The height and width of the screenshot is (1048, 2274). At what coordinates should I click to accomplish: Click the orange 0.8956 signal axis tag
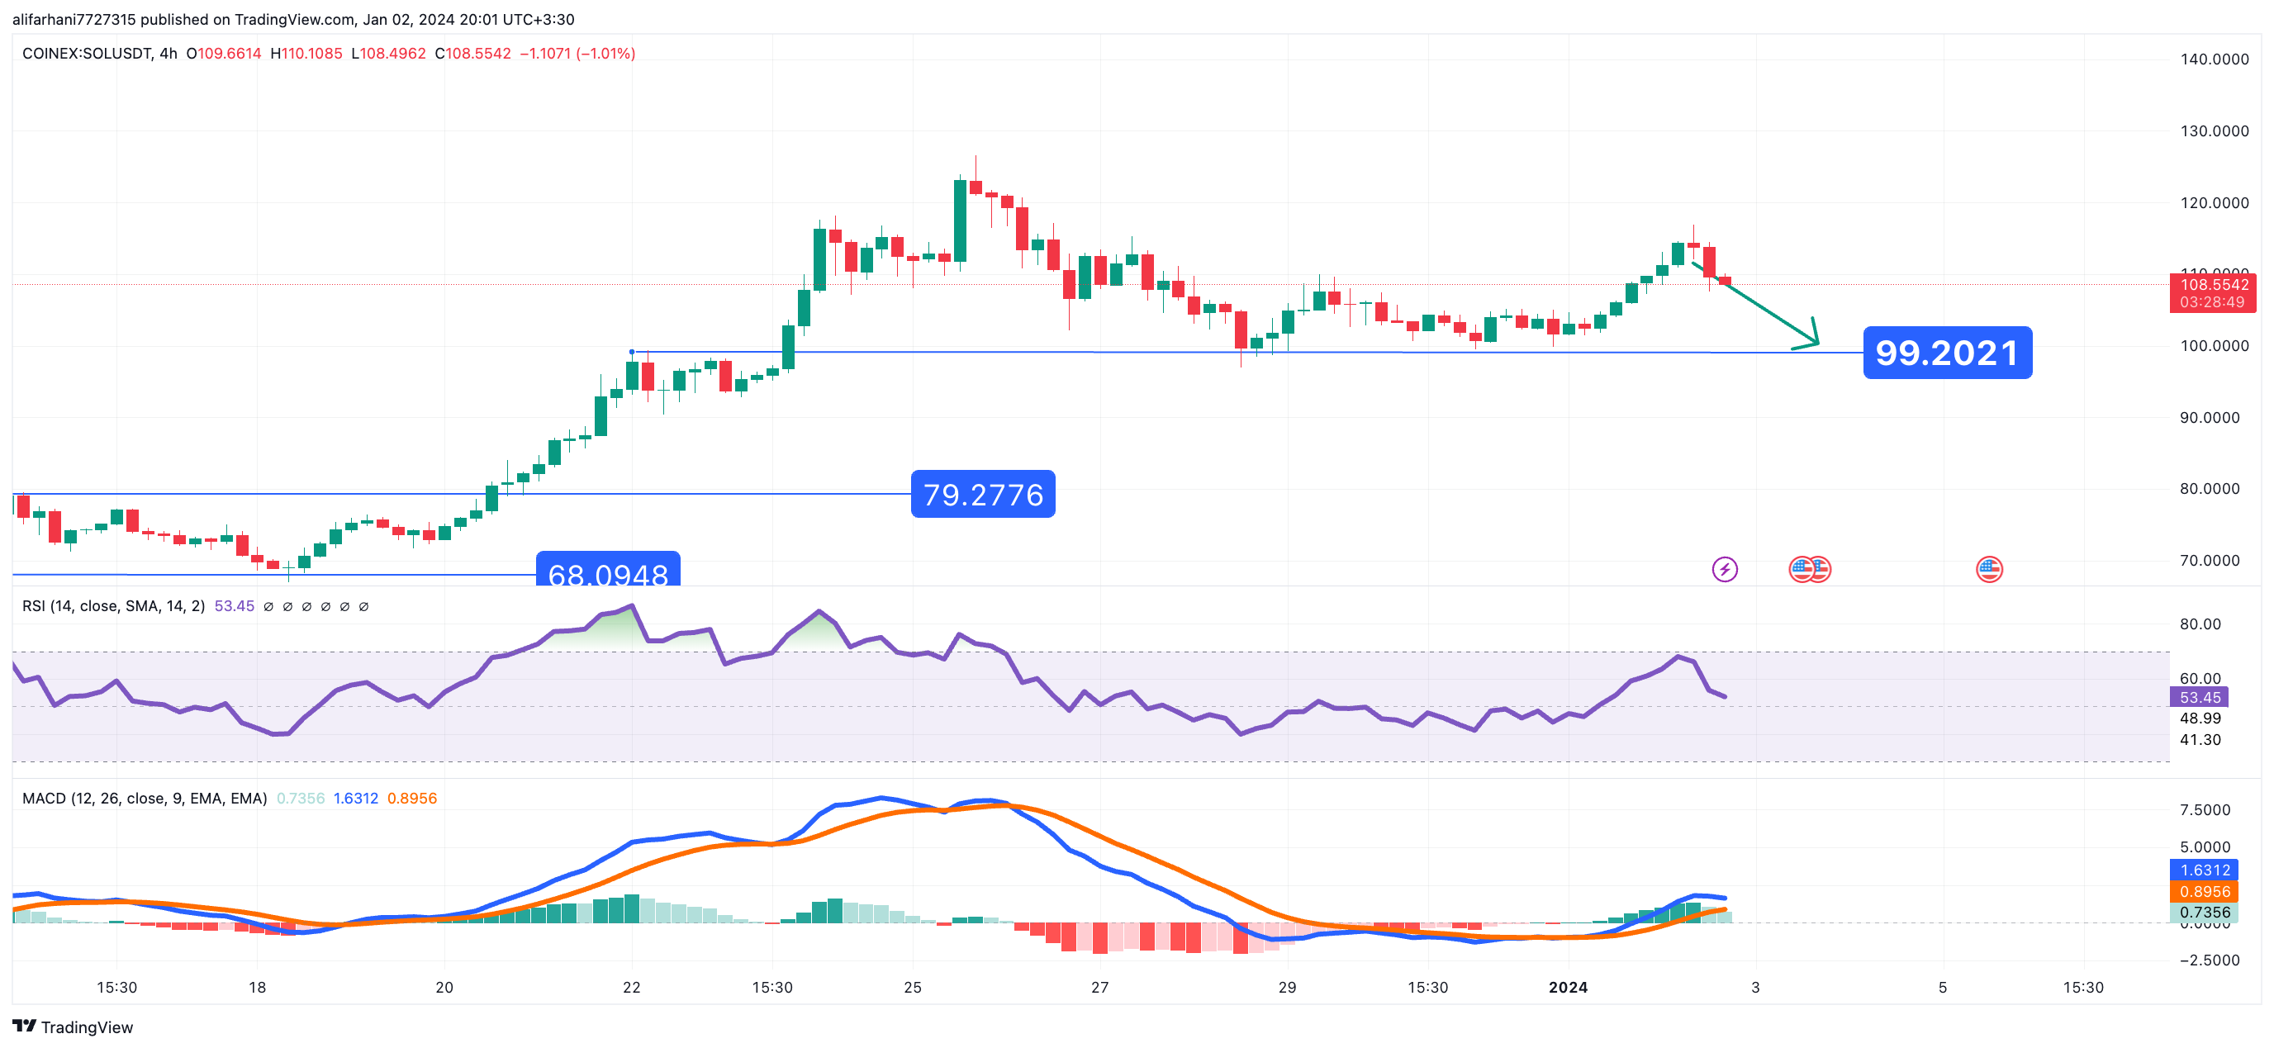click(x=2205, y=892)
